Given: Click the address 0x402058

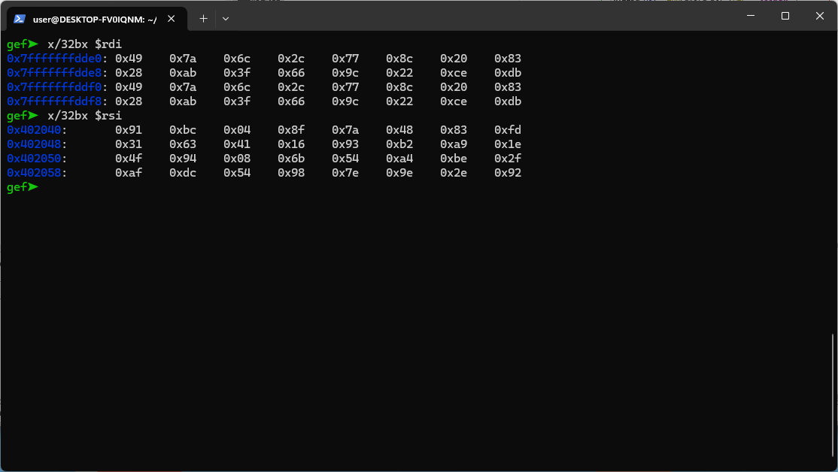Looking at the screenshot, I should (34, 173).
